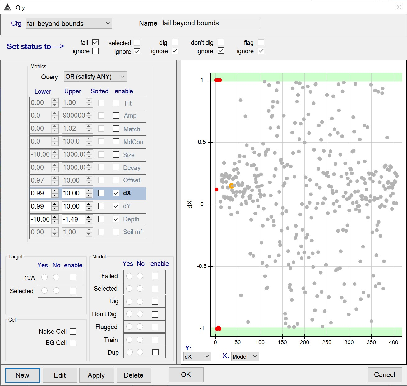Select No radio for Model Dig
The height and width of the screenshot is (386, 407).
[140, 301]
